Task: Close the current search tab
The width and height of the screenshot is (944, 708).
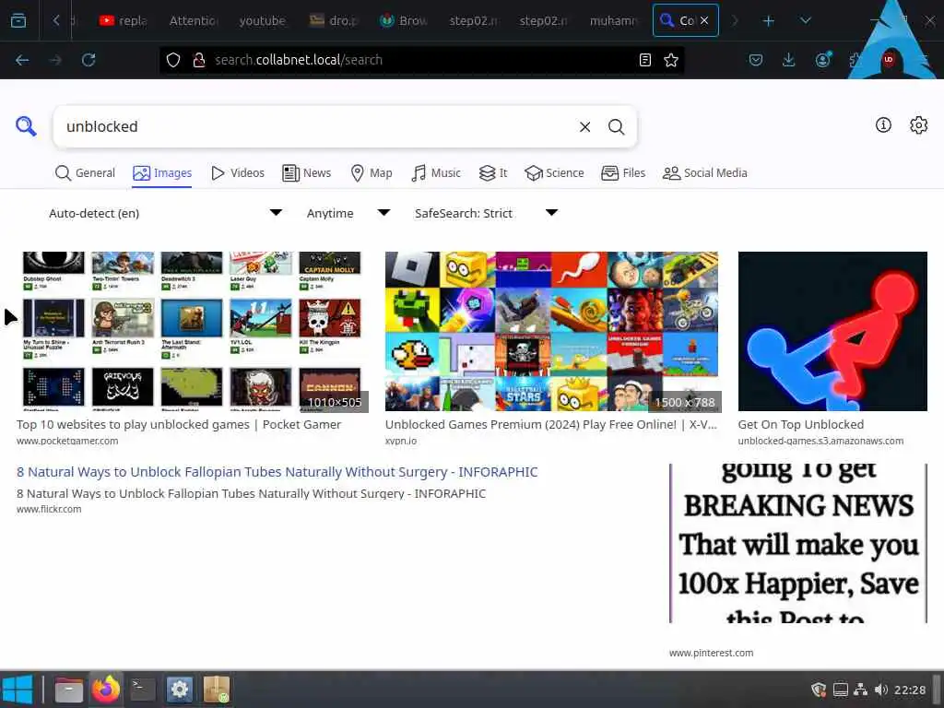Action: click(x=704, y=20)
